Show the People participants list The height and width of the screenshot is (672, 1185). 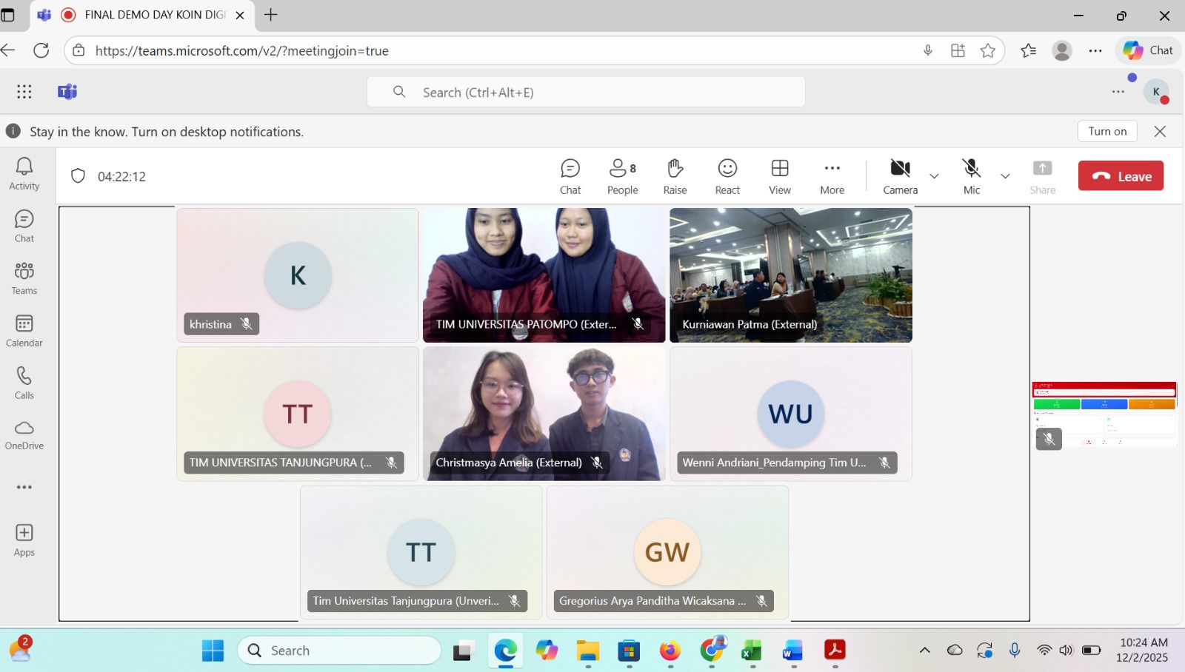point(622,176)
